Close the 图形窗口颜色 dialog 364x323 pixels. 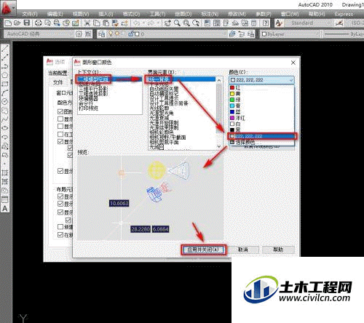(293, 63)
